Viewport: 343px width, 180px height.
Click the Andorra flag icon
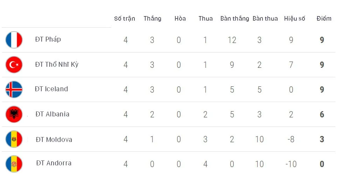tap(14, 164)
